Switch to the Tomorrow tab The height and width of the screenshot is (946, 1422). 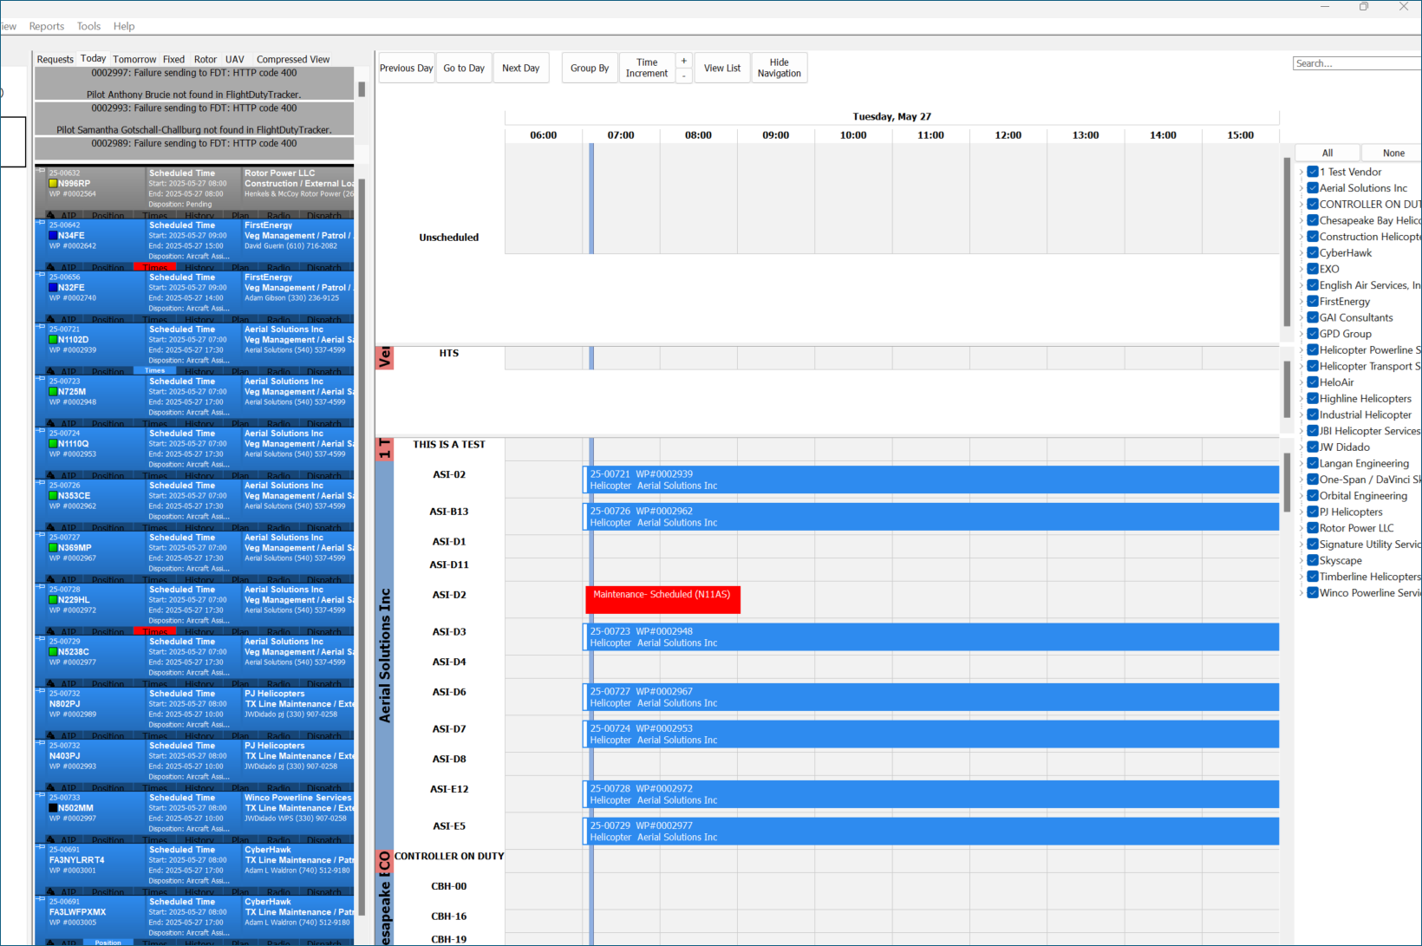coord(134,60)
